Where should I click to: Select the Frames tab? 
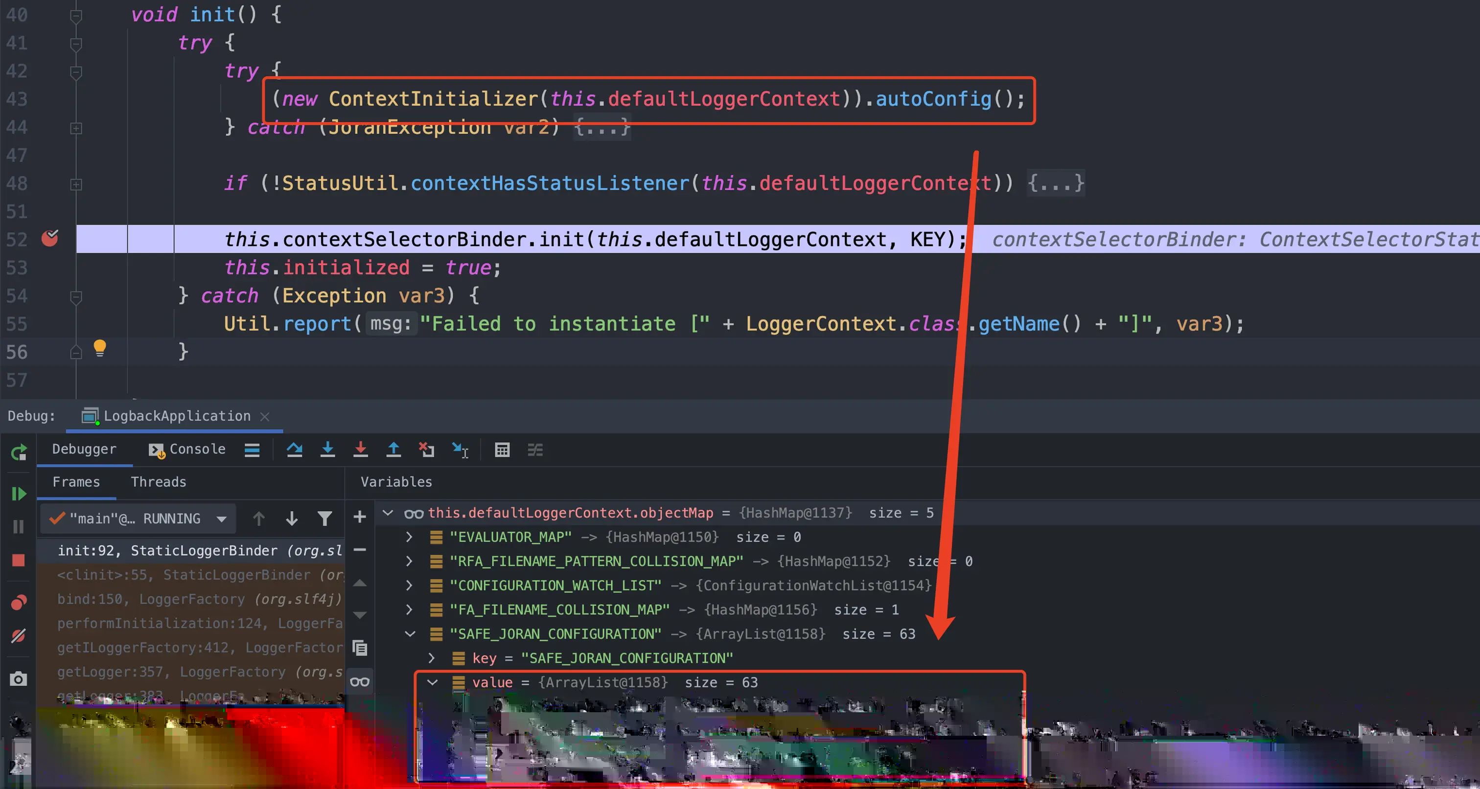tap(76, 482)
